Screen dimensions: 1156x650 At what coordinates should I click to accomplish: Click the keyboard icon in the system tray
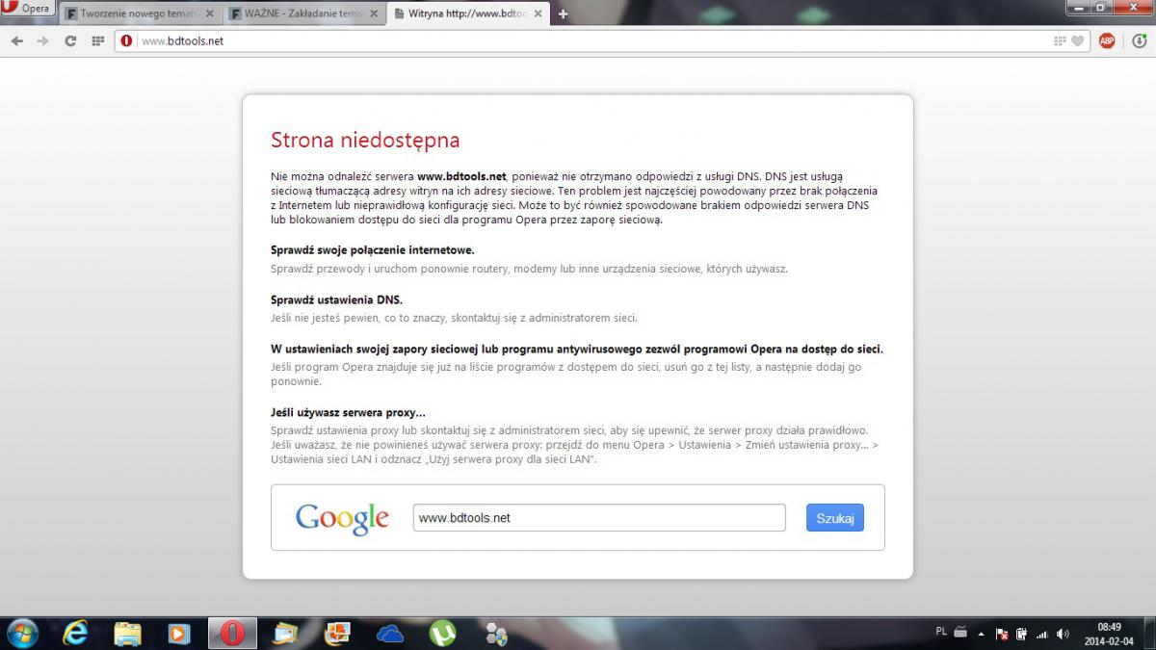pyautogui.click(x=960, y=633)
